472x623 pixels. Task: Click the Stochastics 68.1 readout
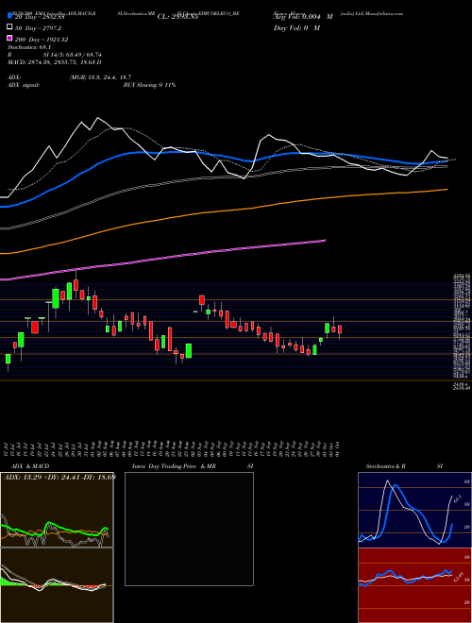pos(27,47)
